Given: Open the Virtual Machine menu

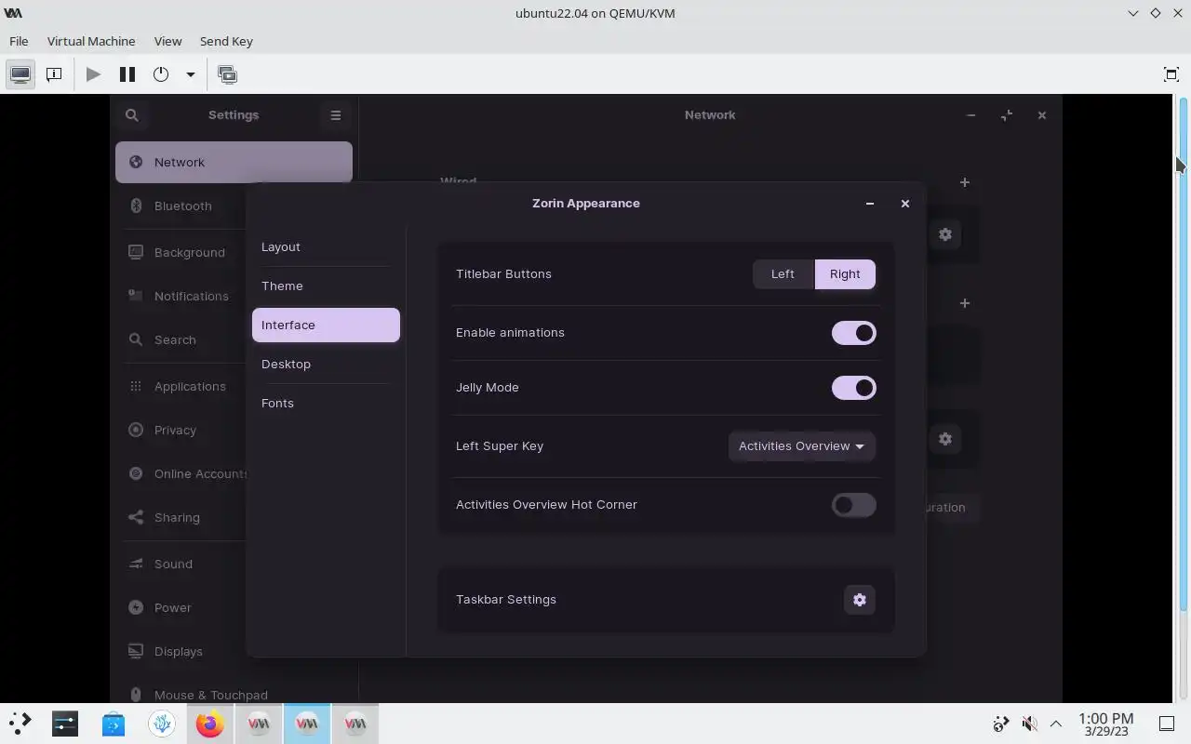Looking at the screenshot, I should coord(91,41).
